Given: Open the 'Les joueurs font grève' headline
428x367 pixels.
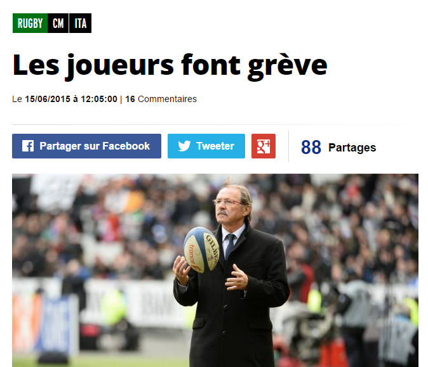Looking at the screenshot, I should [x=170, y=66].
